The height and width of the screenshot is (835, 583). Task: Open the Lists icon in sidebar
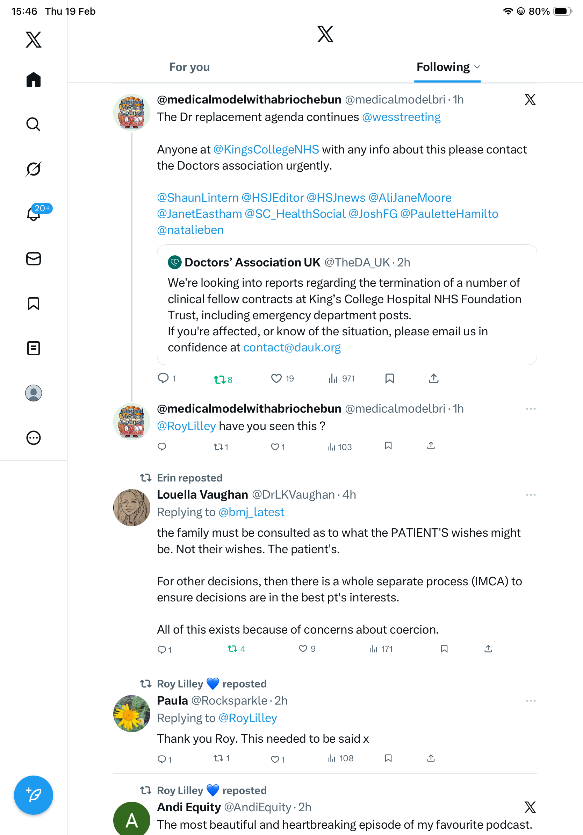(x=34, y=348)
